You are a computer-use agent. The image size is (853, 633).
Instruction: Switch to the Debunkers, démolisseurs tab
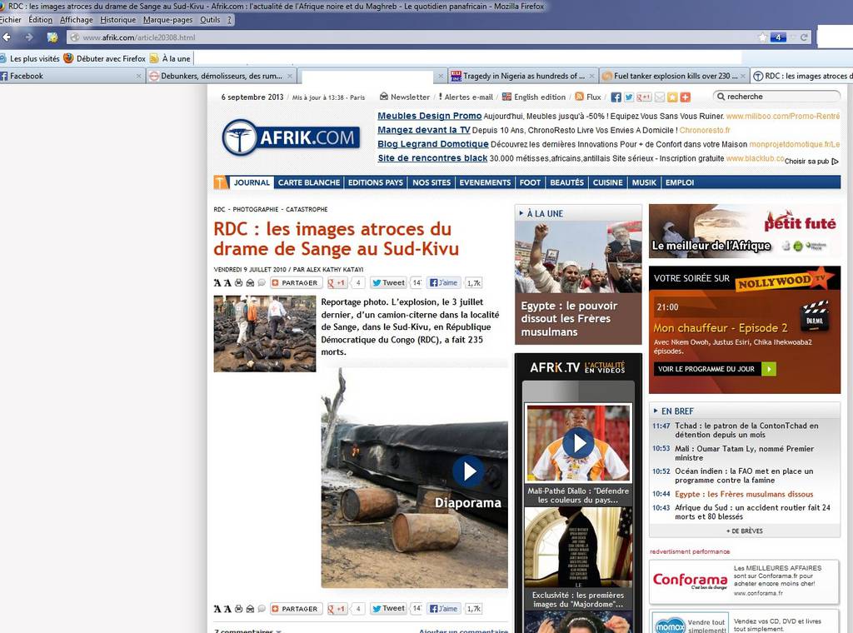tap(222, 76)
